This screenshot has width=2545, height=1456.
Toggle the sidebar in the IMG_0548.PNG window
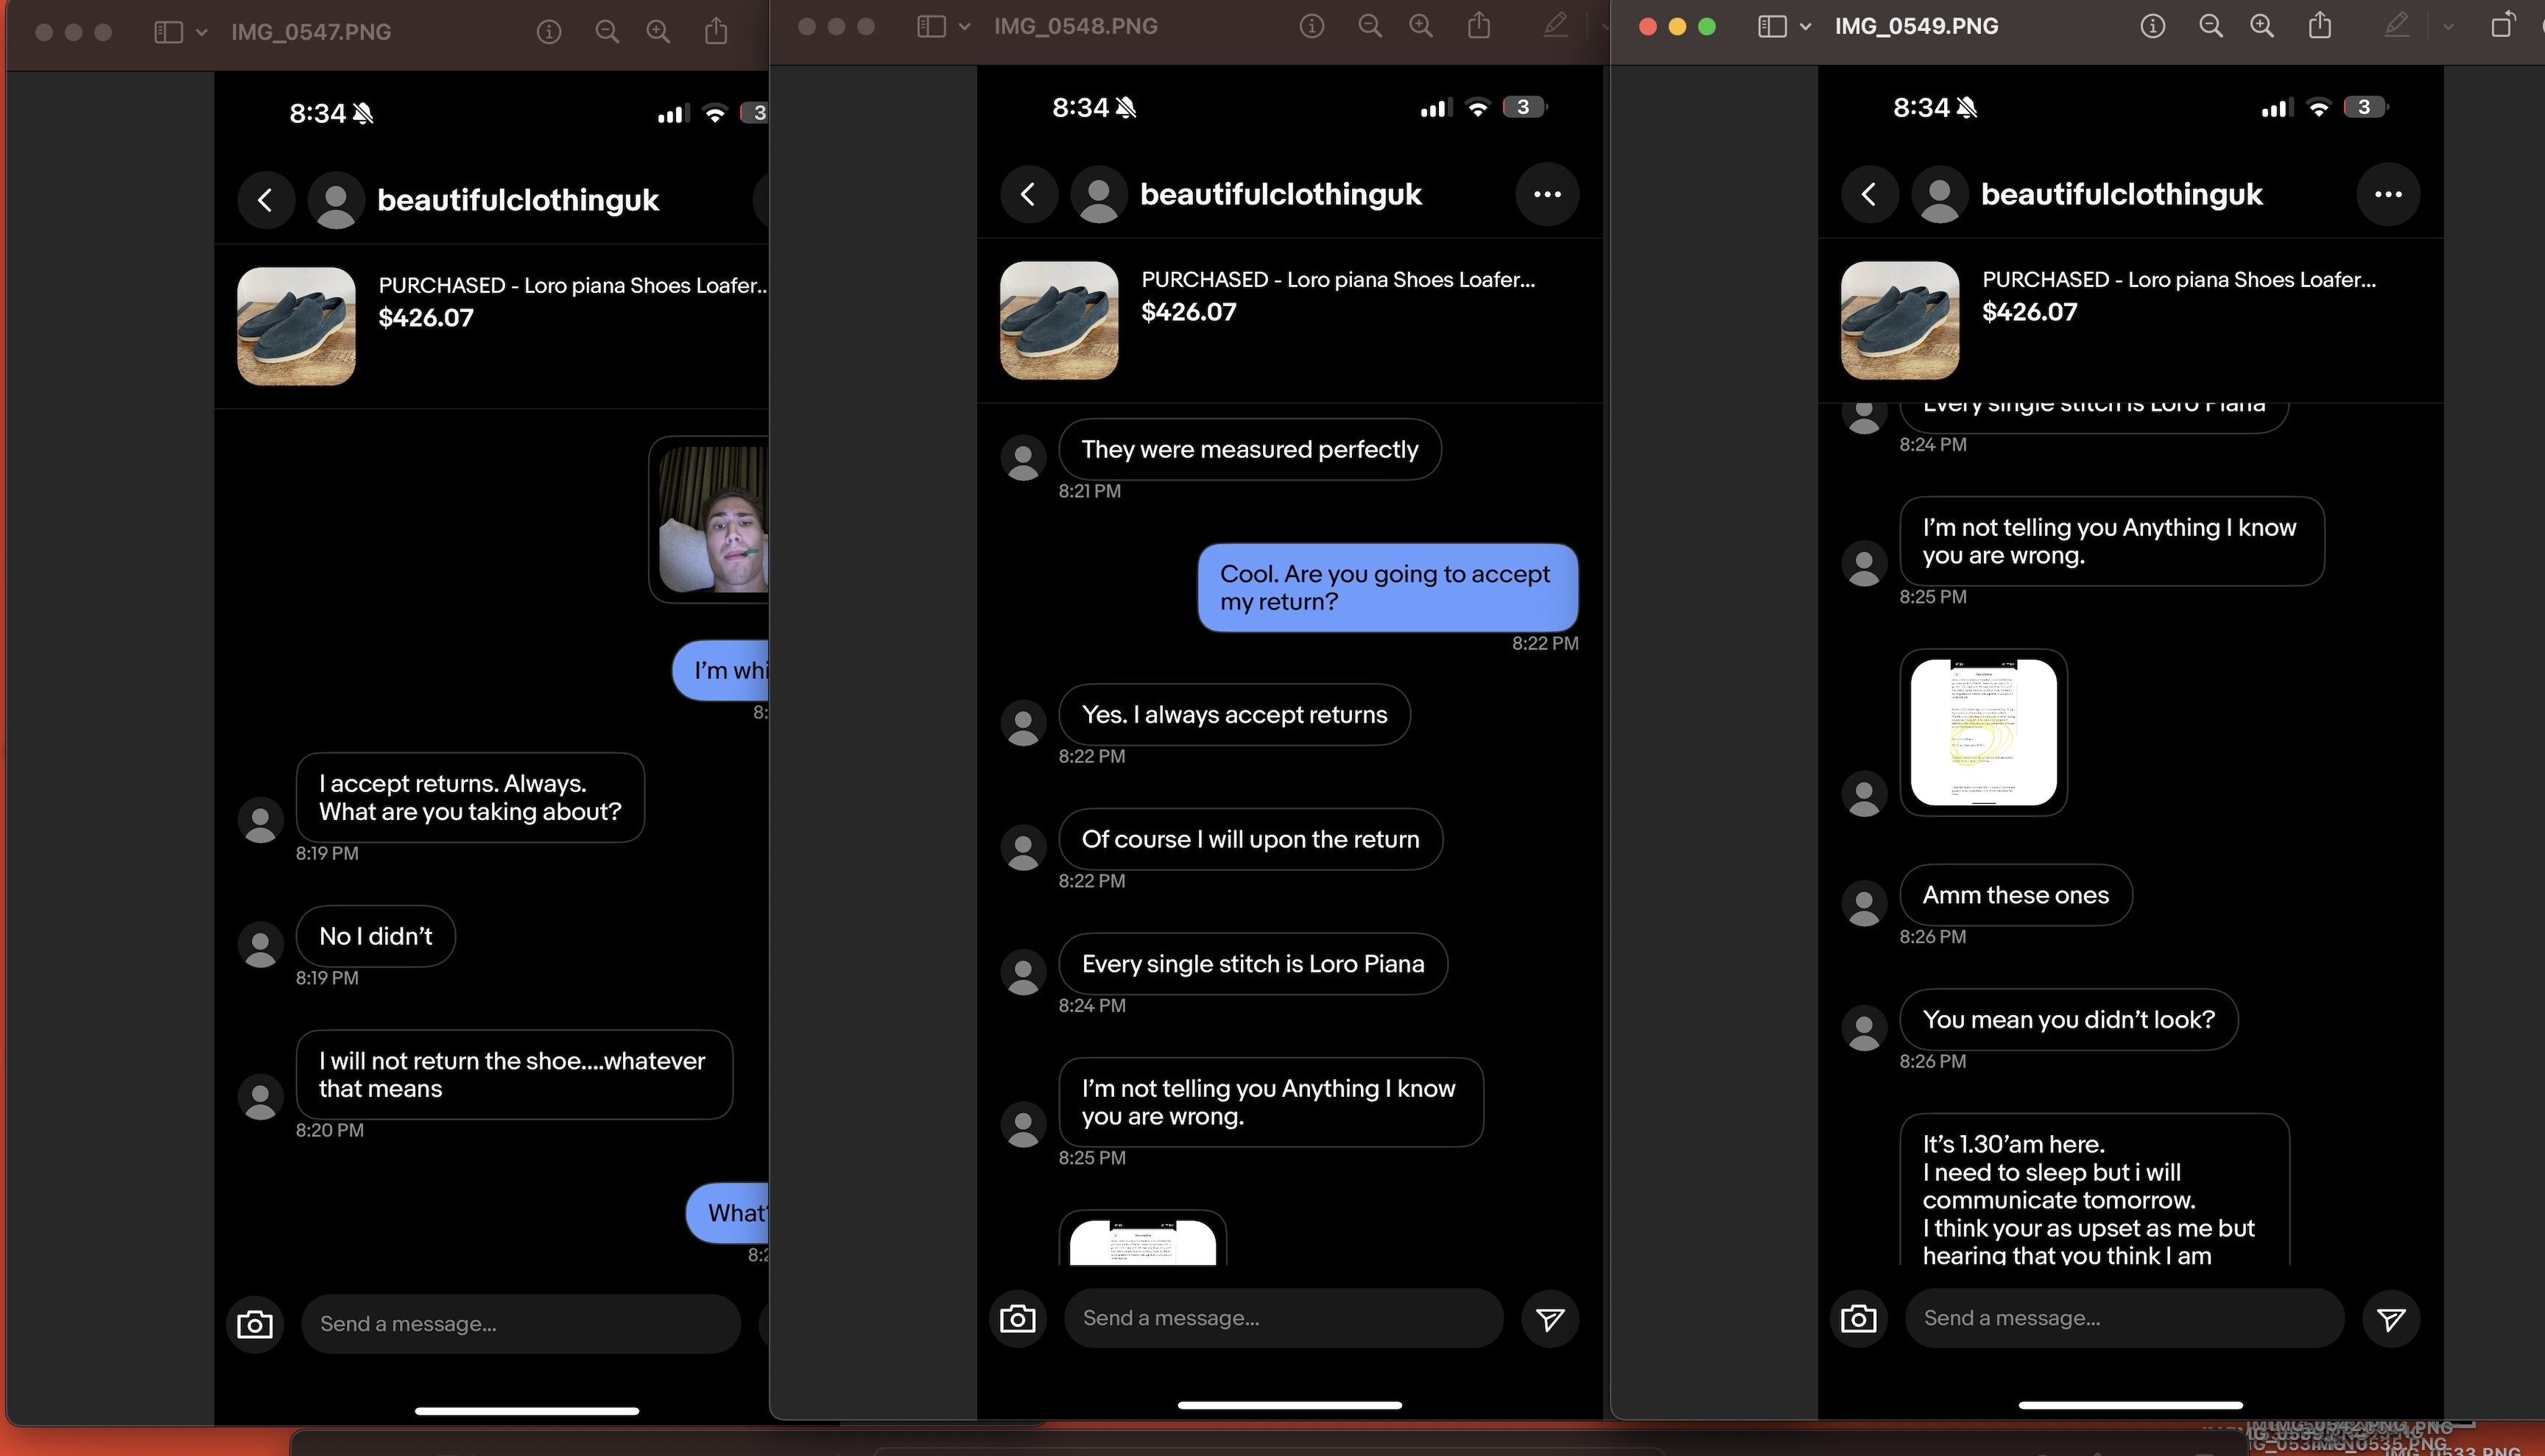pos(932,26)
